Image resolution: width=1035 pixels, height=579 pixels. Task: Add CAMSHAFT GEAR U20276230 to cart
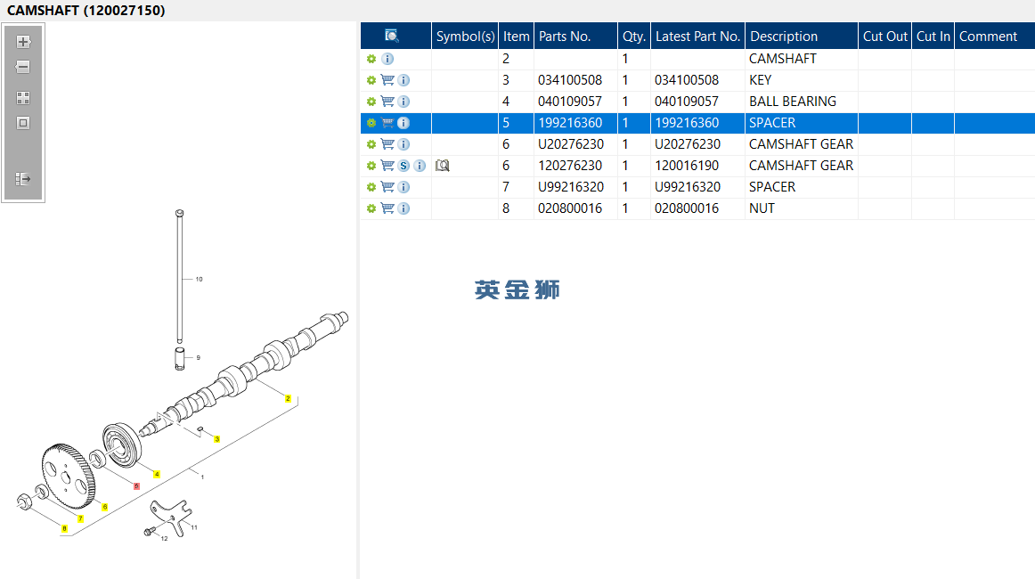pos(387,144)
